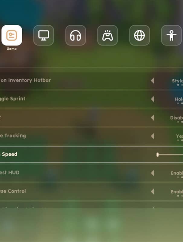This screenshot has height=242, width=183.
Task: Click the Speed slider handle
Action: click(x=158, y=155)
